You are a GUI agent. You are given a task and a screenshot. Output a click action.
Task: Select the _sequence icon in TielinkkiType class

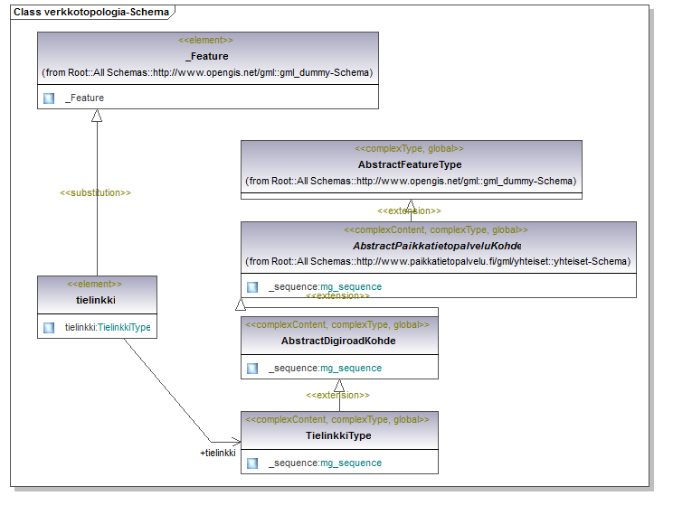[252, 463]
